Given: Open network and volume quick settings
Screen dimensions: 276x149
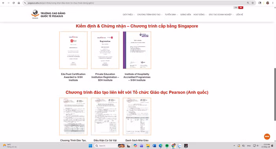Looking at the screenshot, I should (256, 146).
